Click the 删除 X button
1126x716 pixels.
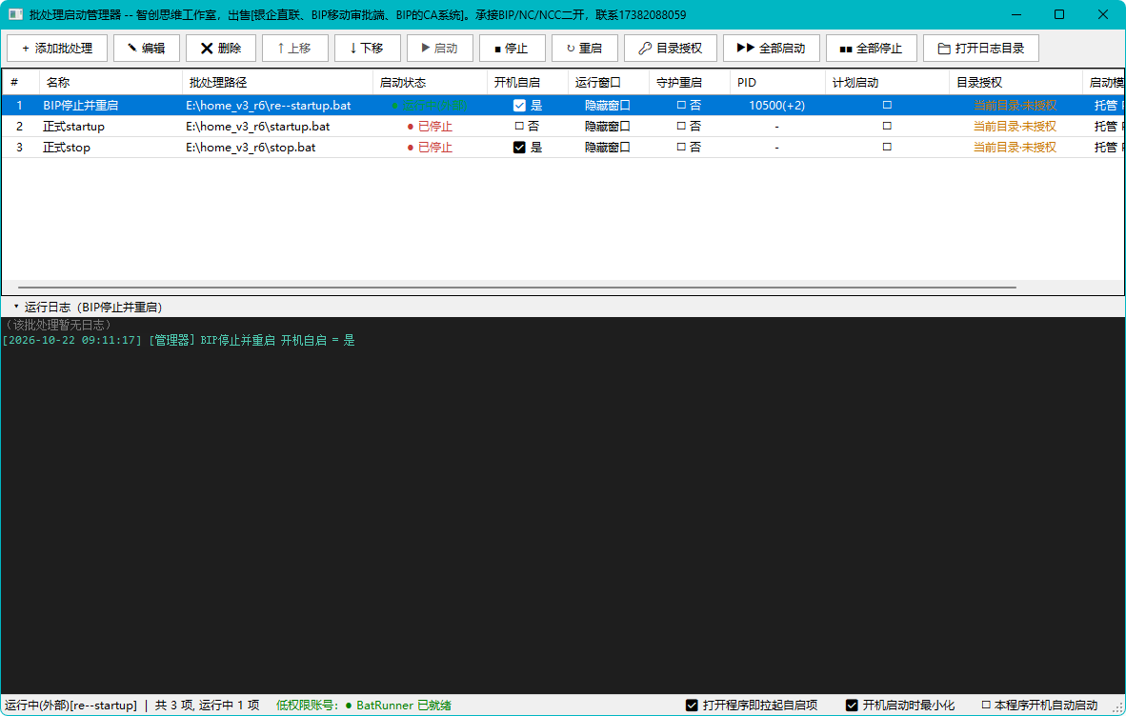[x=221, y=48]
